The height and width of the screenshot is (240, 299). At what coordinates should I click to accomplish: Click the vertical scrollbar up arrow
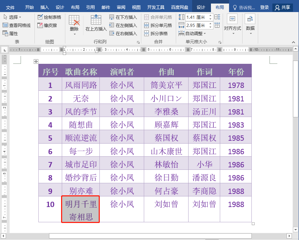click(x=295, y=49)
